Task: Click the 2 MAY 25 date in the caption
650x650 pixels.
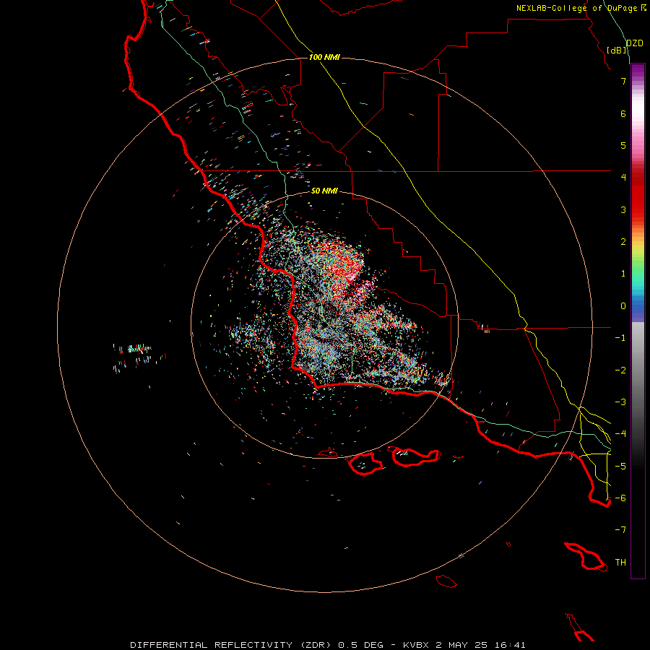Action: (460, 645)
